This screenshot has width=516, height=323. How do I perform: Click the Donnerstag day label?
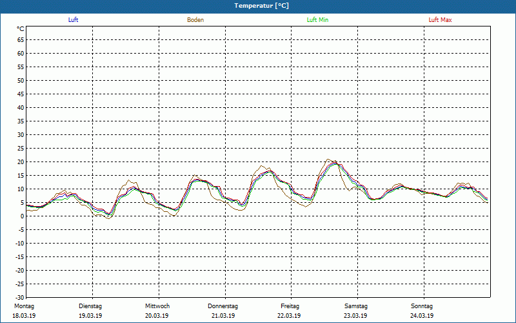(x=223, y=306)
